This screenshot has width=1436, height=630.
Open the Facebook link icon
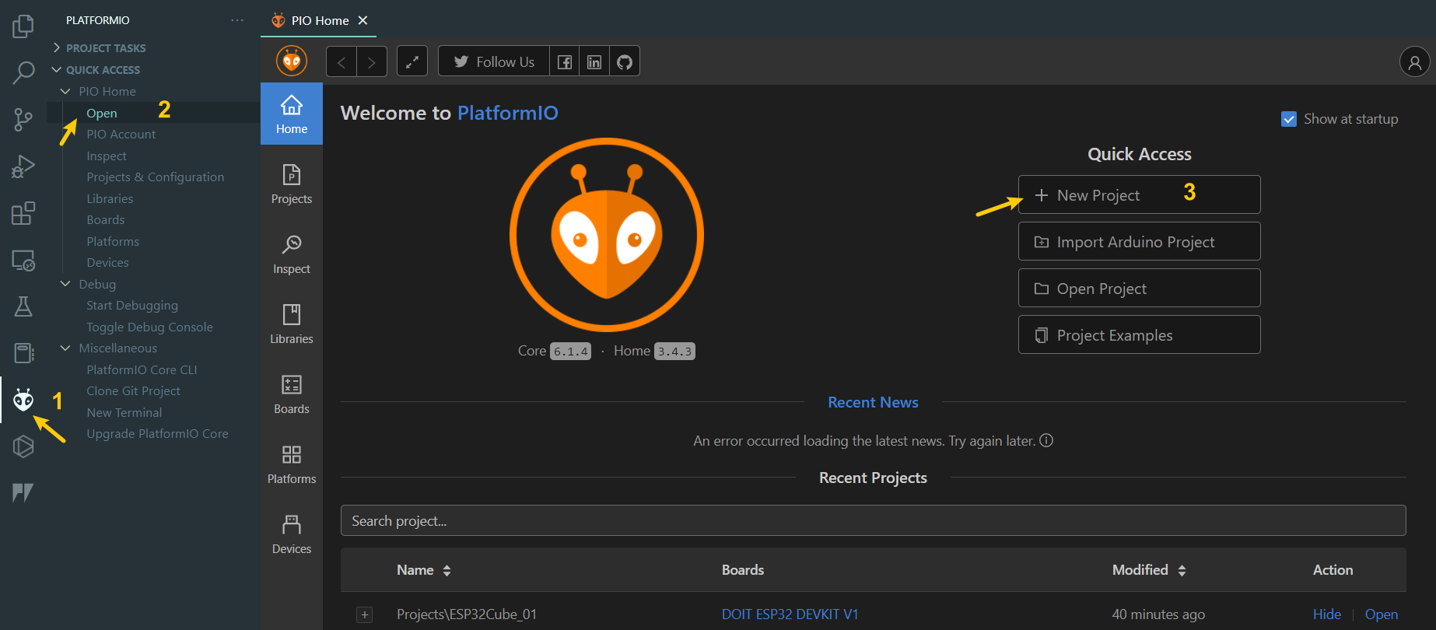click(565, 61)
